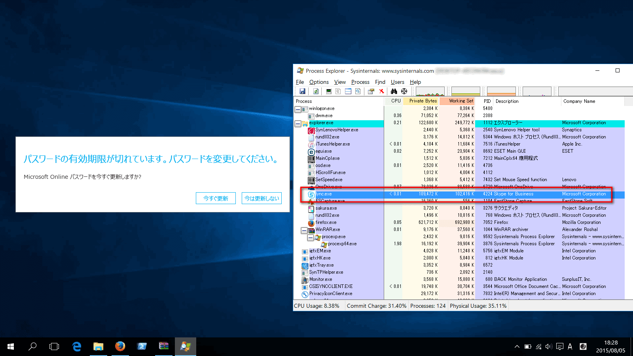Sort by the PID column header
This screenshot has height=356, width=633.
coord(484,101)
